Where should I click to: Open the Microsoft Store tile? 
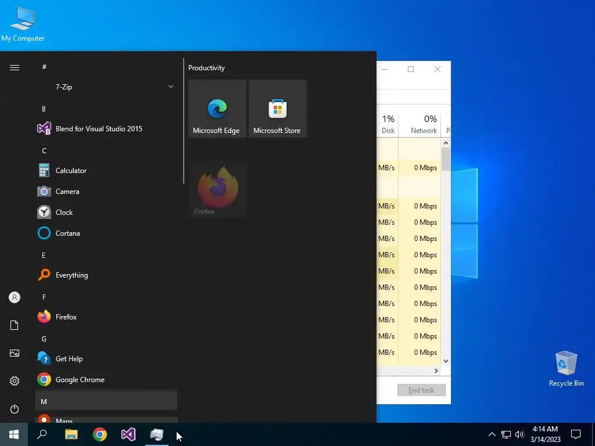pos(277,109)
